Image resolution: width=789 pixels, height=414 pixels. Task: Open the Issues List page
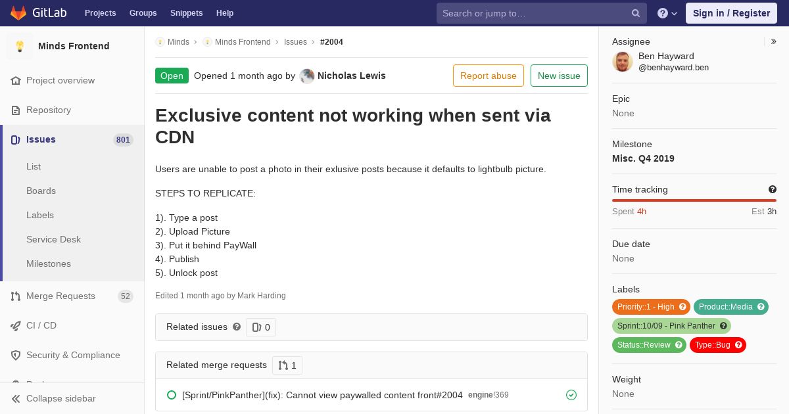point(34,166)
